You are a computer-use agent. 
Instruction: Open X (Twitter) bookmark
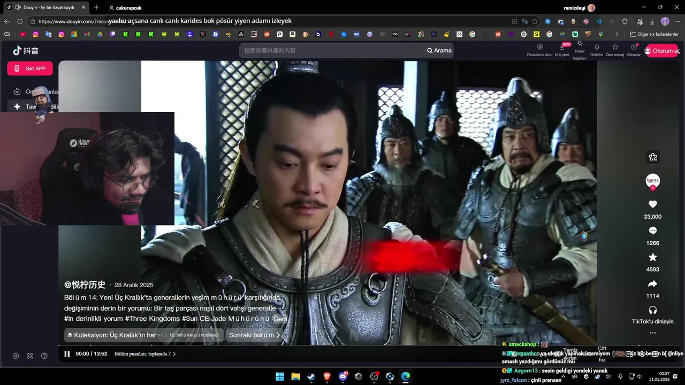pos(202,34)
